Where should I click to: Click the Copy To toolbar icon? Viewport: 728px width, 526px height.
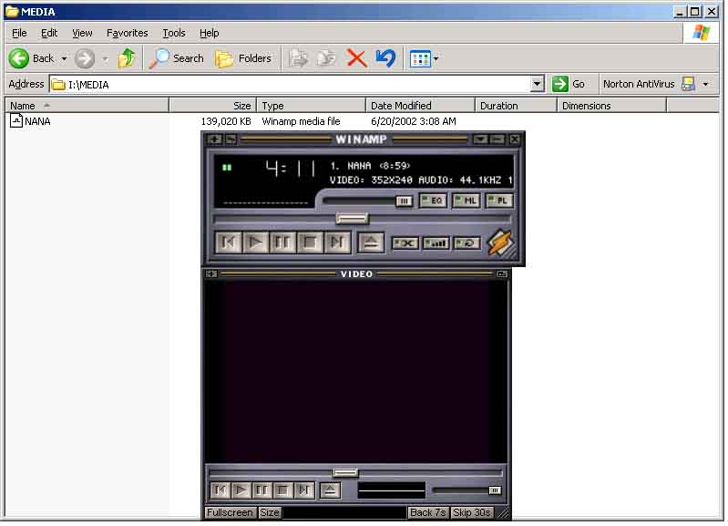[x=326, y=58]
